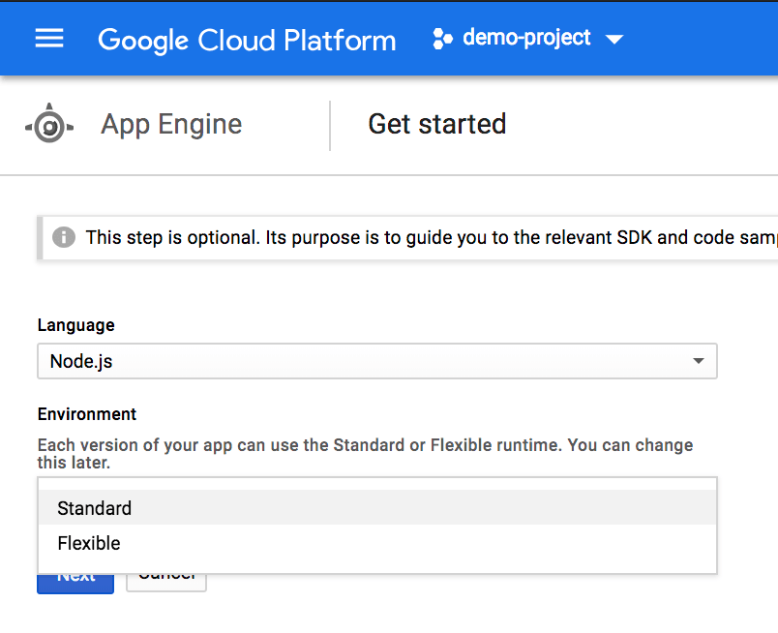This screenshot has height=633, width=778.
Task: Click the 'Each version of your app' description text
Action: (365, 453)
